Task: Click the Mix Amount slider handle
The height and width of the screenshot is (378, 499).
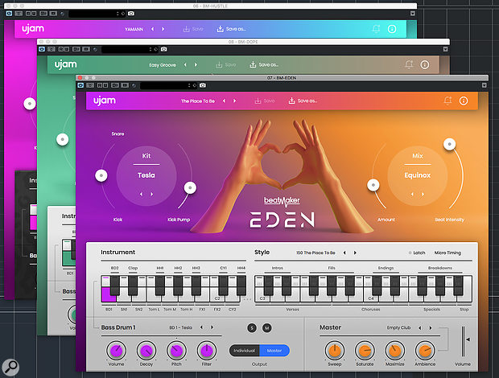Action: pyautogui.click(x=373, y=185)
